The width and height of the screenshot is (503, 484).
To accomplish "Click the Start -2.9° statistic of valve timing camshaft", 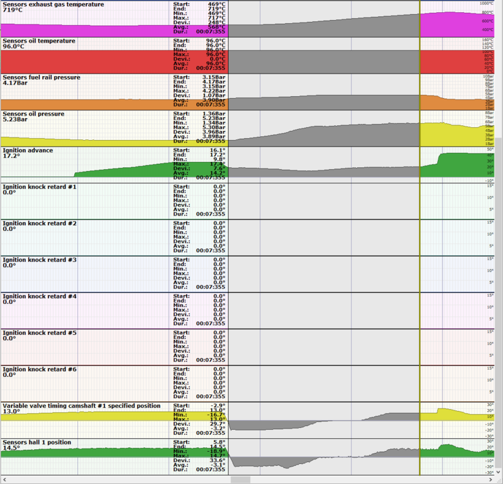I will 200,406.
